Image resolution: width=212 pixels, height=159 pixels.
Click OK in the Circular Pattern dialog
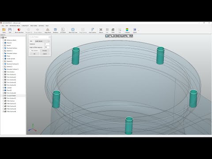coord(34,54)
